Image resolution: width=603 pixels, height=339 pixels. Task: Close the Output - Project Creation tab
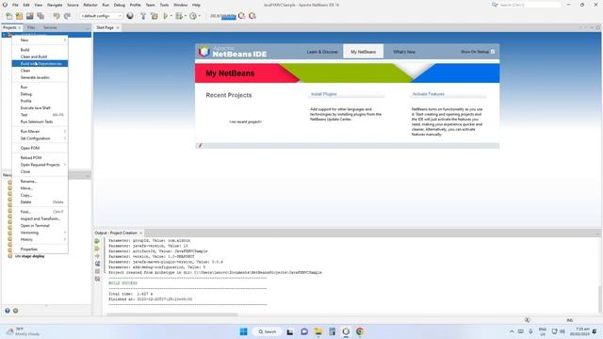(140, 233)
